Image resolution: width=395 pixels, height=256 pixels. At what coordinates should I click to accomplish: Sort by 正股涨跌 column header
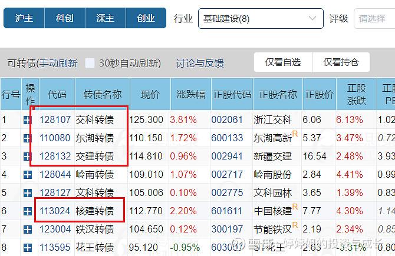tap(357, 94)
